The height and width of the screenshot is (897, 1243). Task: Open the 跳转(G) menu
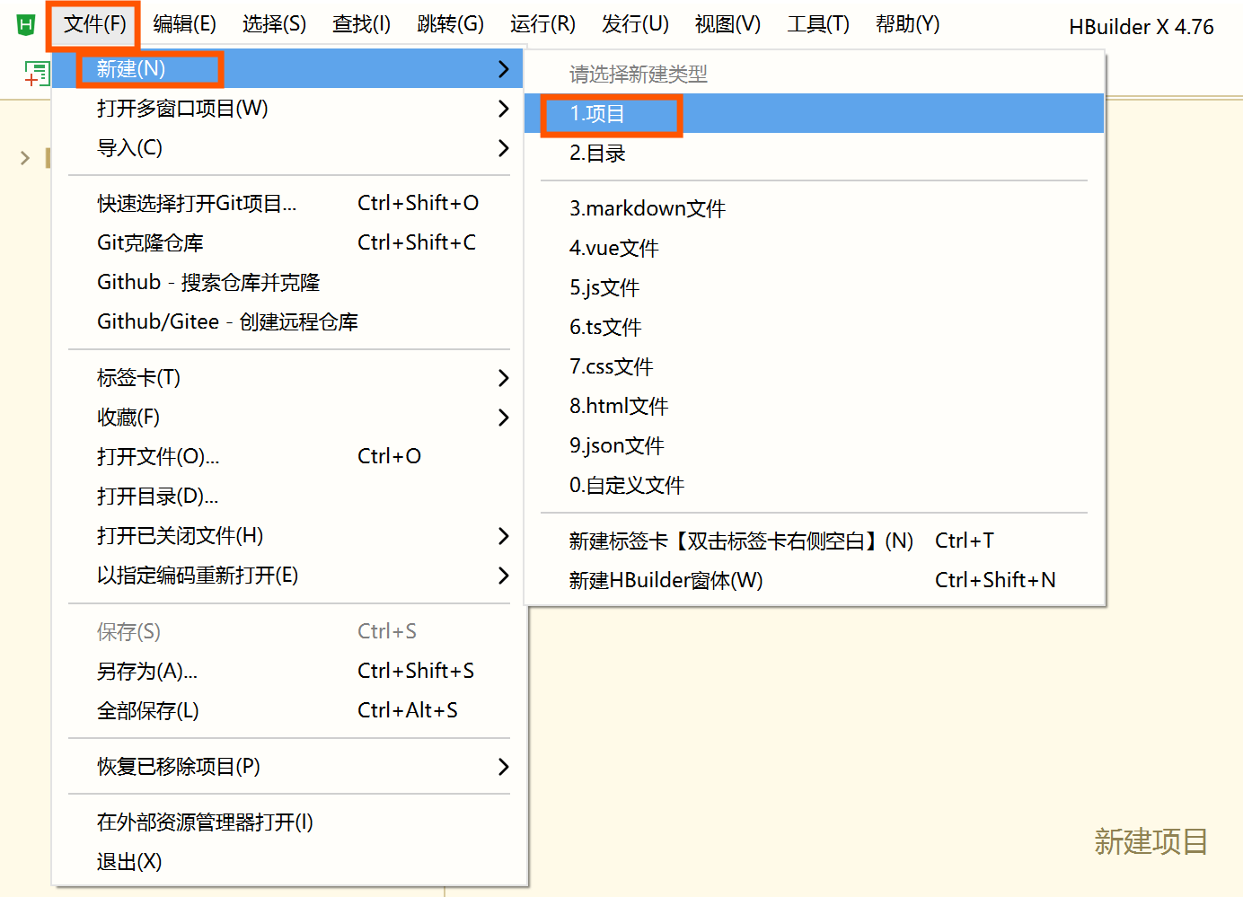451,24
